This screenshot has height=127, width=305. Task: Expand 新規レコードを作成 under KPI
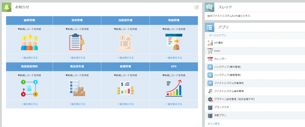tap(174, 75)
